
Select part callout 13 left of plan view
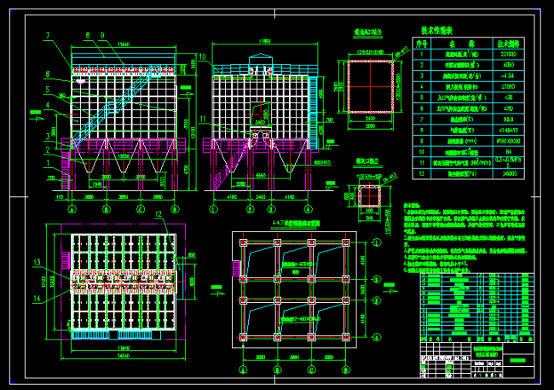[37, 262]
